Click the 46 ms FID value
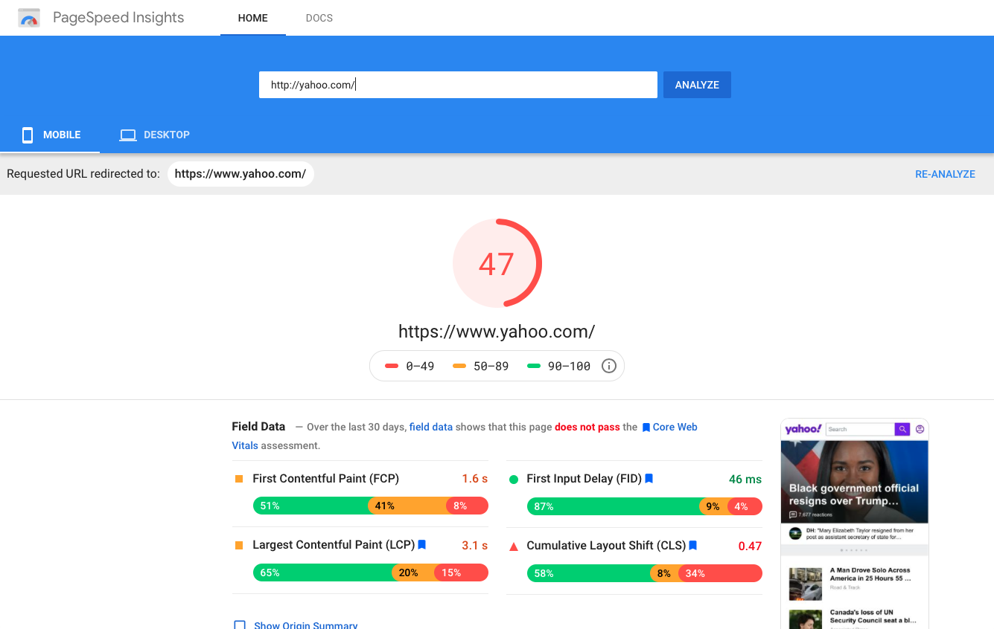The width and height of the screenshot is (994, 629). 745,479
